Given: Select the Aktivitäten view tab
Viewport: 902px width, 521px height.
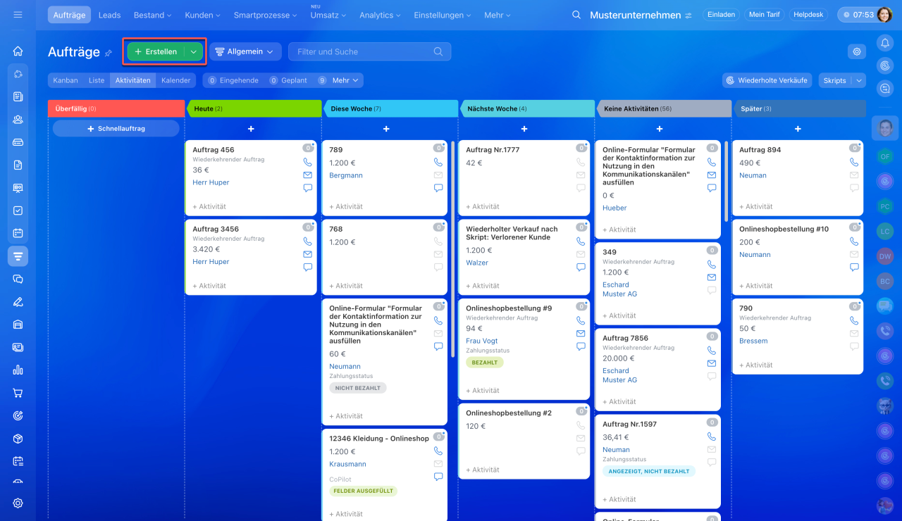Looking at the screenshot, I should click(133, 80).
